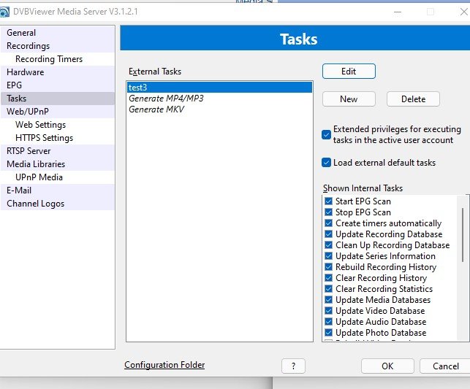The height and width of the screenshot is (389, 470).
Task: Click the question mark help button
Action: (293, 366)
